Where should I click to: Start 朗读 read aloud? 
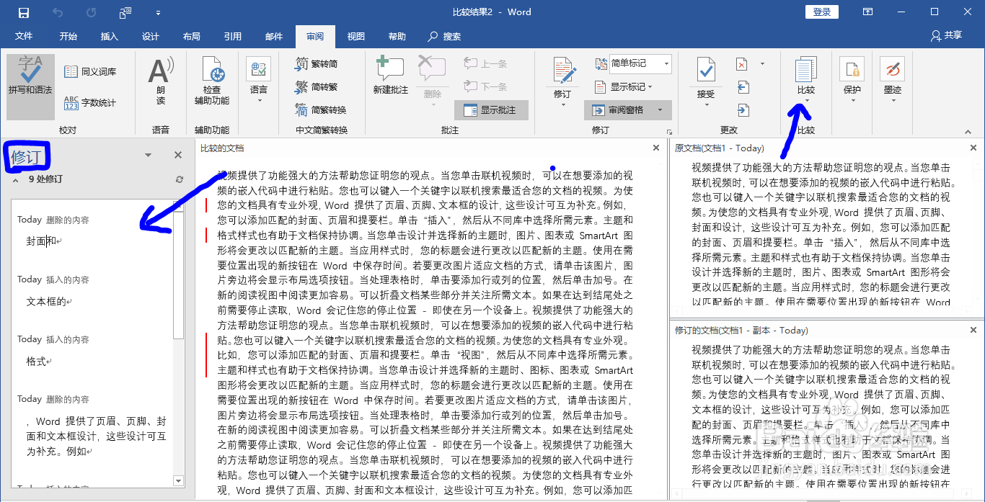tap(160, 82)
